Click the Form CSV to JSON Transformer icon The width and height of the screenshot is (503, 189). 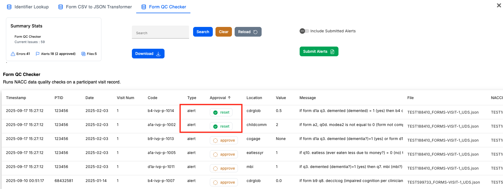(61, 7)
